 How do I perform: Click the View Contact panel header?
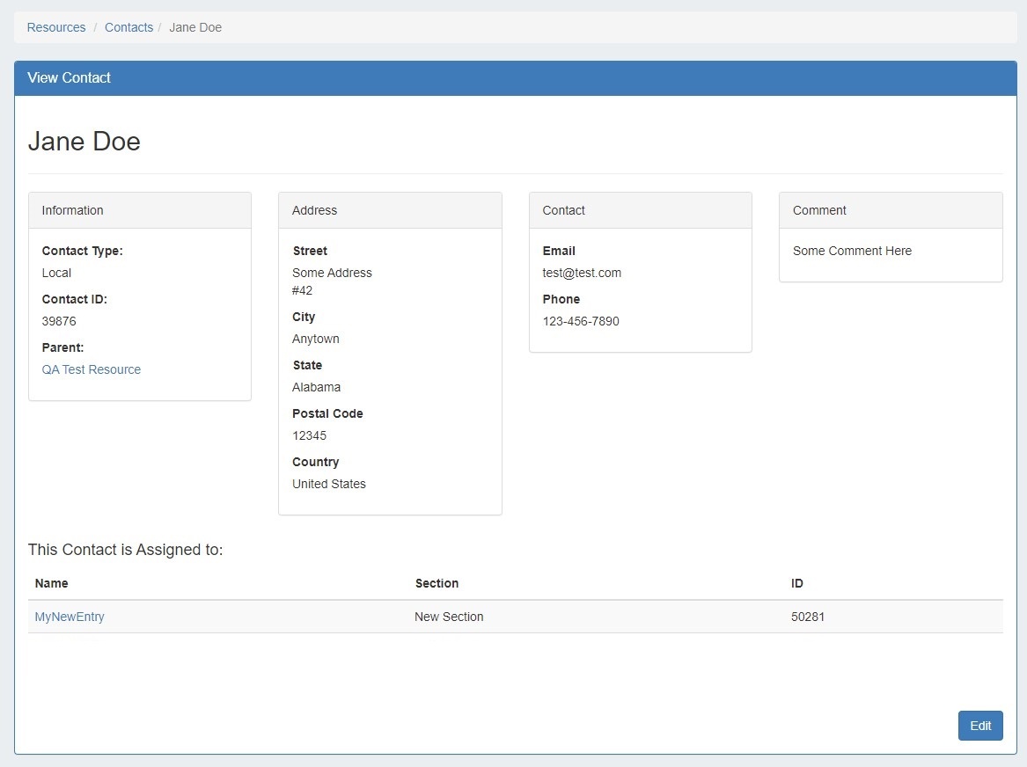70,77
